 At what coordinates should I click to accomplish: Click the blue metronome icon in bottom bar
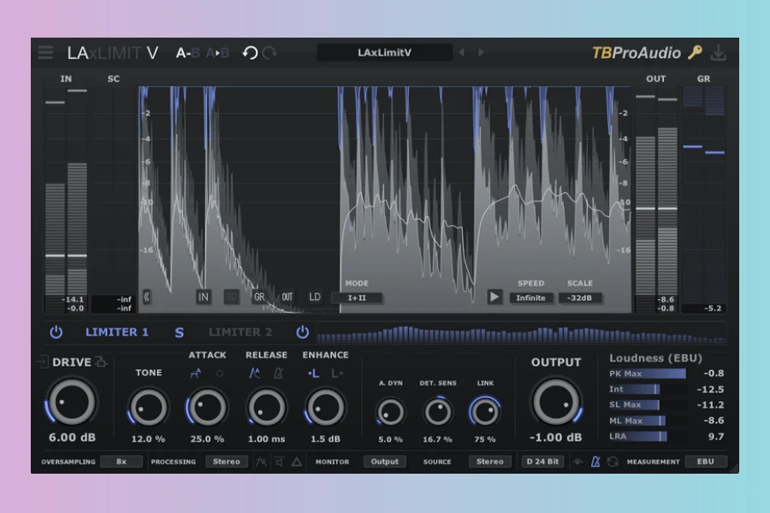(595, 462)
